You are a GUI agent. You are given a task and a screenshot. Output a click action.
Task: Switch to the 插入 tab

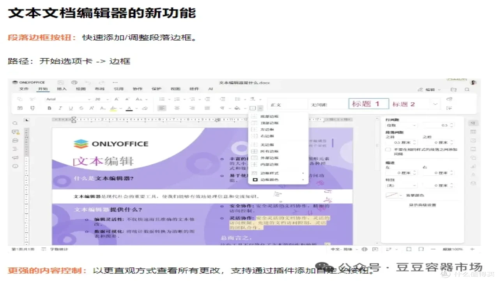coord(62,89)
